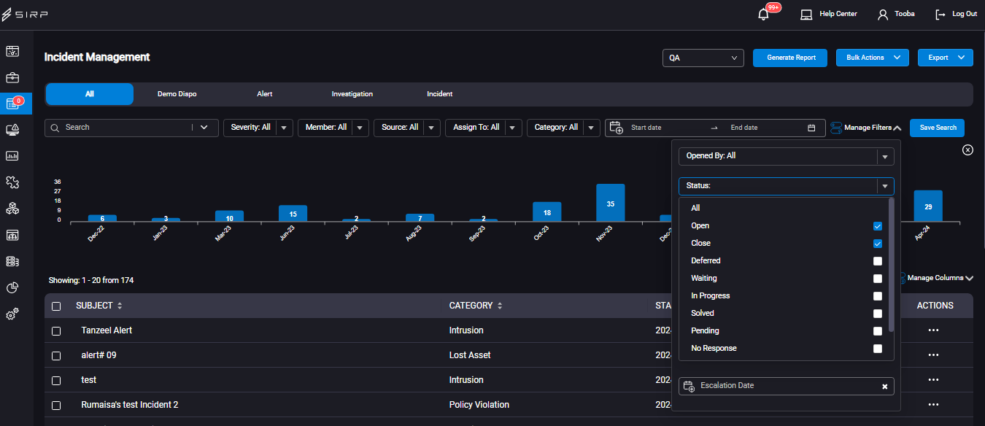The width and height of the screenshot is (985, 426).
Task: Check the In Progress status checkbox
Action: tap(878, 296)
